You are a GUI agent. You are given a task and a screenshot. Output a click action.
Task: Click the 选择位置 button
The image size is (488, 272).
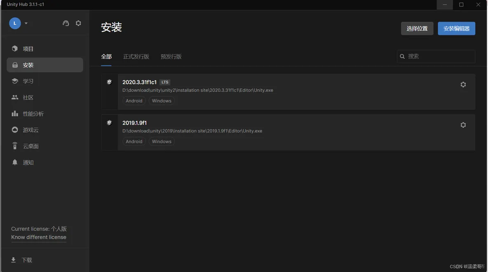(x=417, y=28)
